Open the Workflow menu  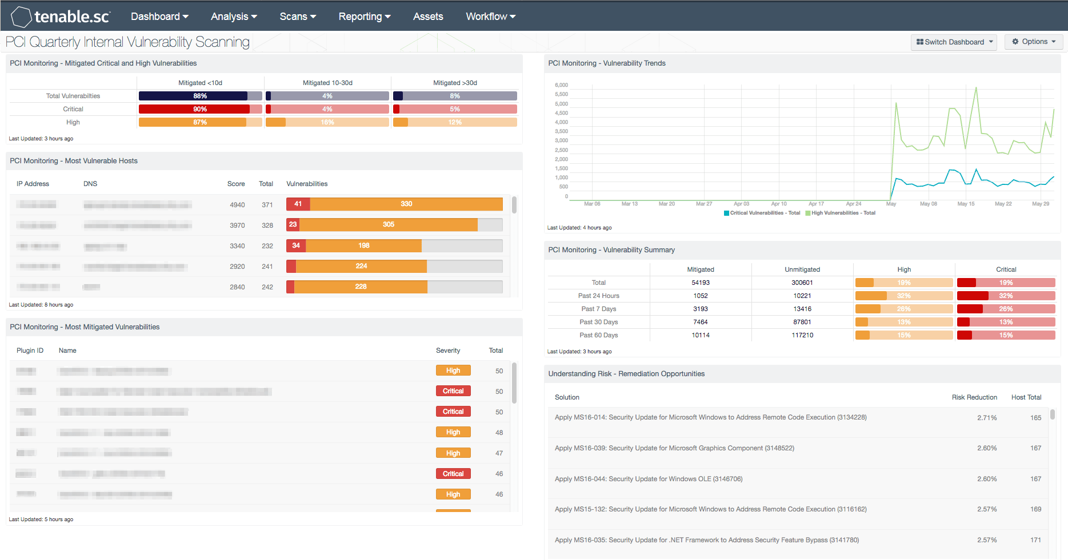point(490,17)
